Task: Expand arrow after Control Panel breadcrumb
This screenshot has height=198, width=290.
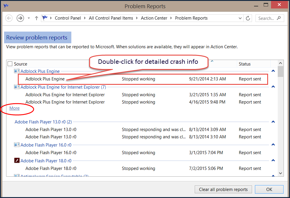Action: [x=85, y=18]
